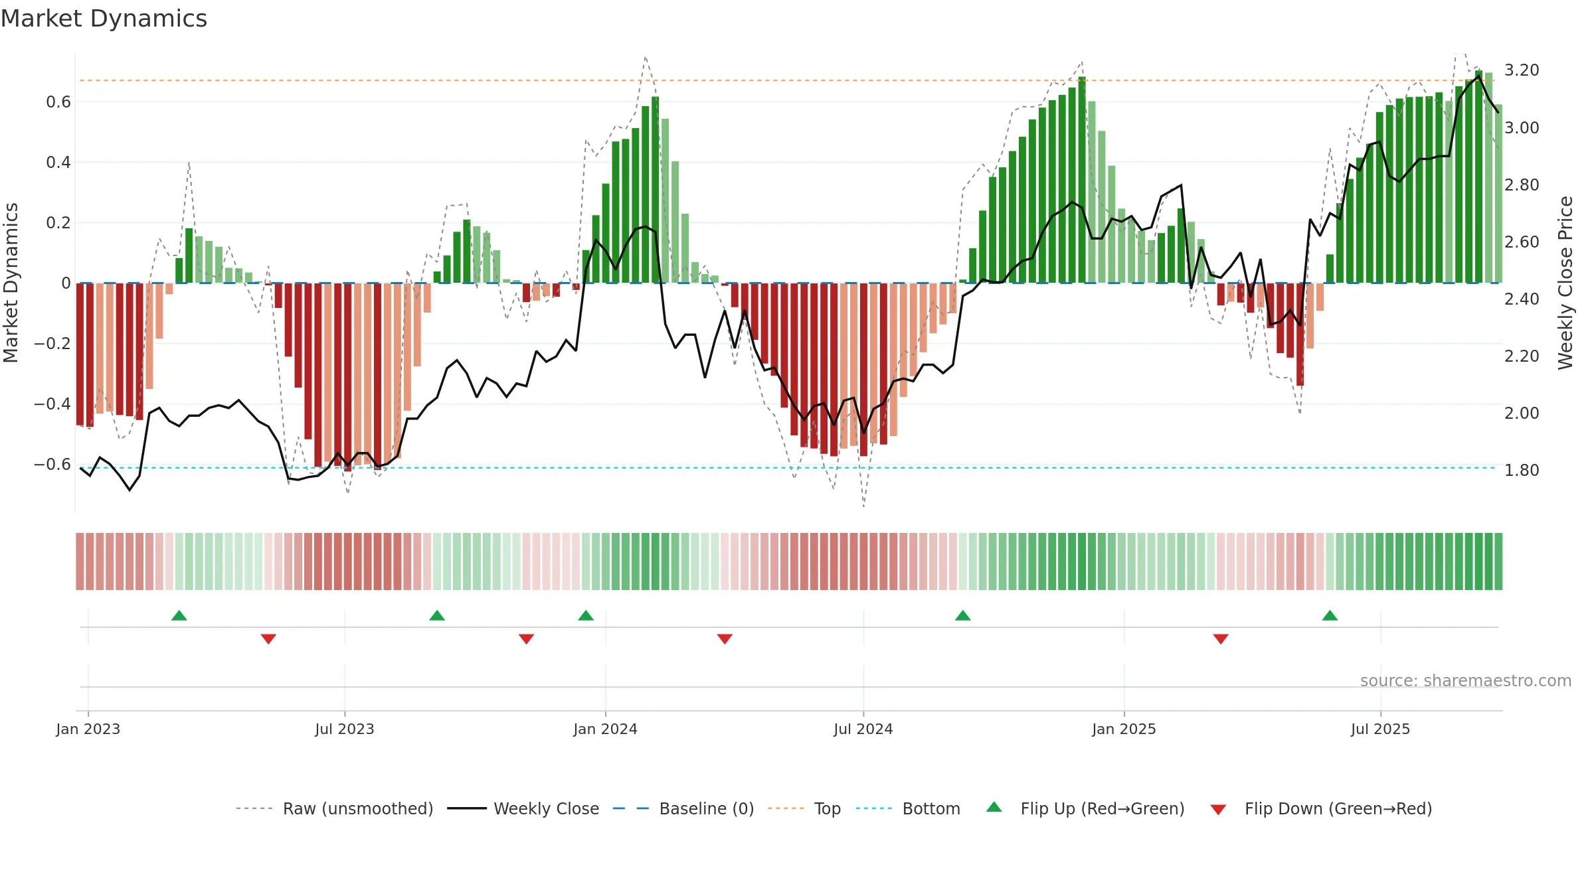Select flip-down marker near March 2024
Screen dimensions: 1594x896
pyautogui.click(x=725, y=639)
